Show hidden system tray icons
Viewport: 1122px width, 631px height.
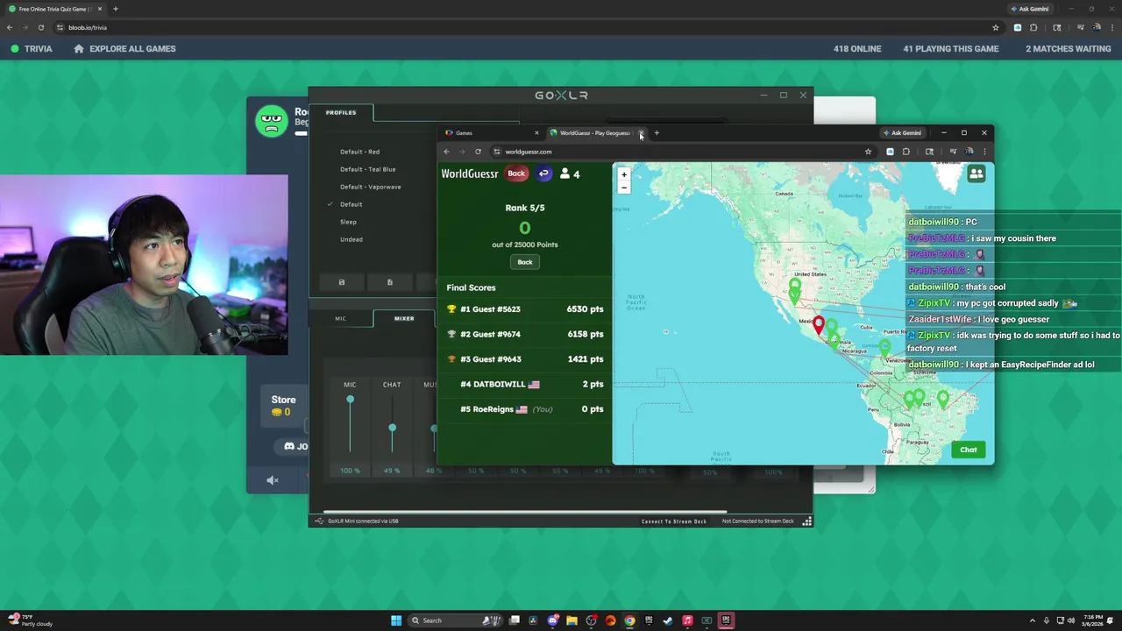[1032, 620]
